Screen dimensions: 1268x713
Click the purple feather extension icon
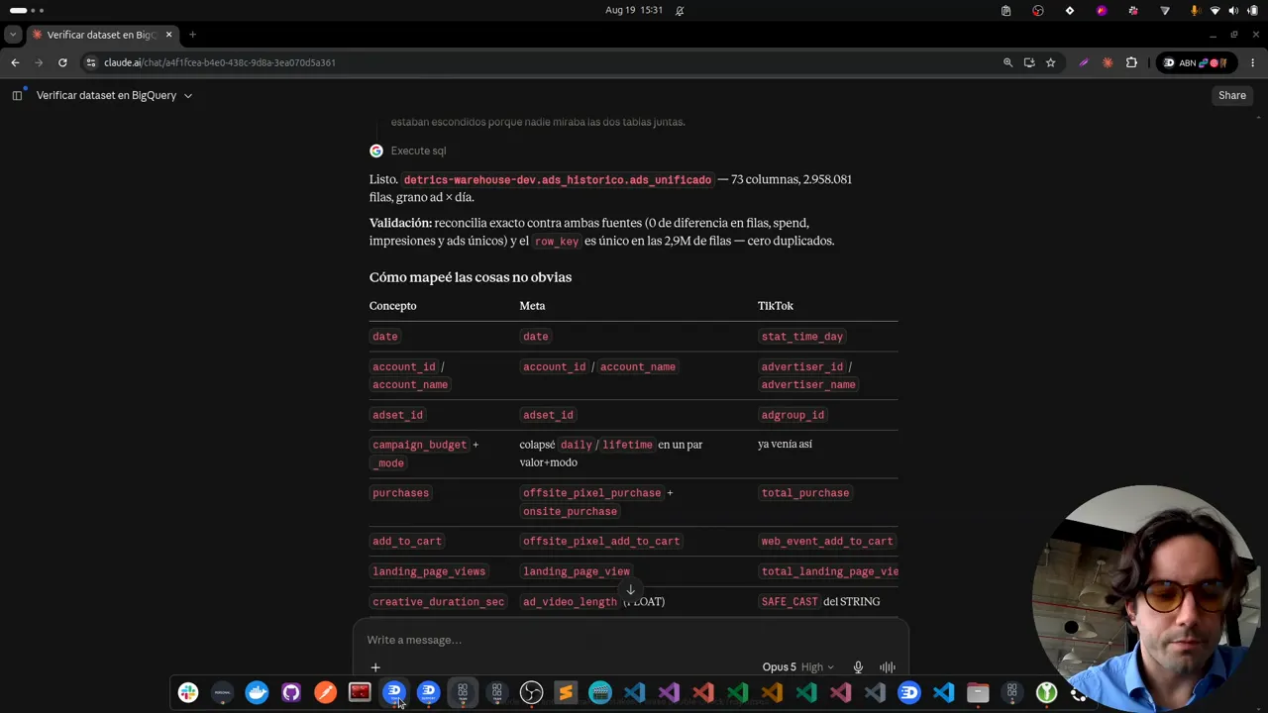1084,62
